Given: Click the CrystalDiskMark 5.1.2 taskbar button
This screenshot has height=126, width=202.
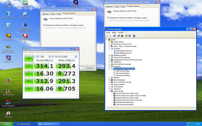Looking at the screenshot, I should tap(49, 124).
